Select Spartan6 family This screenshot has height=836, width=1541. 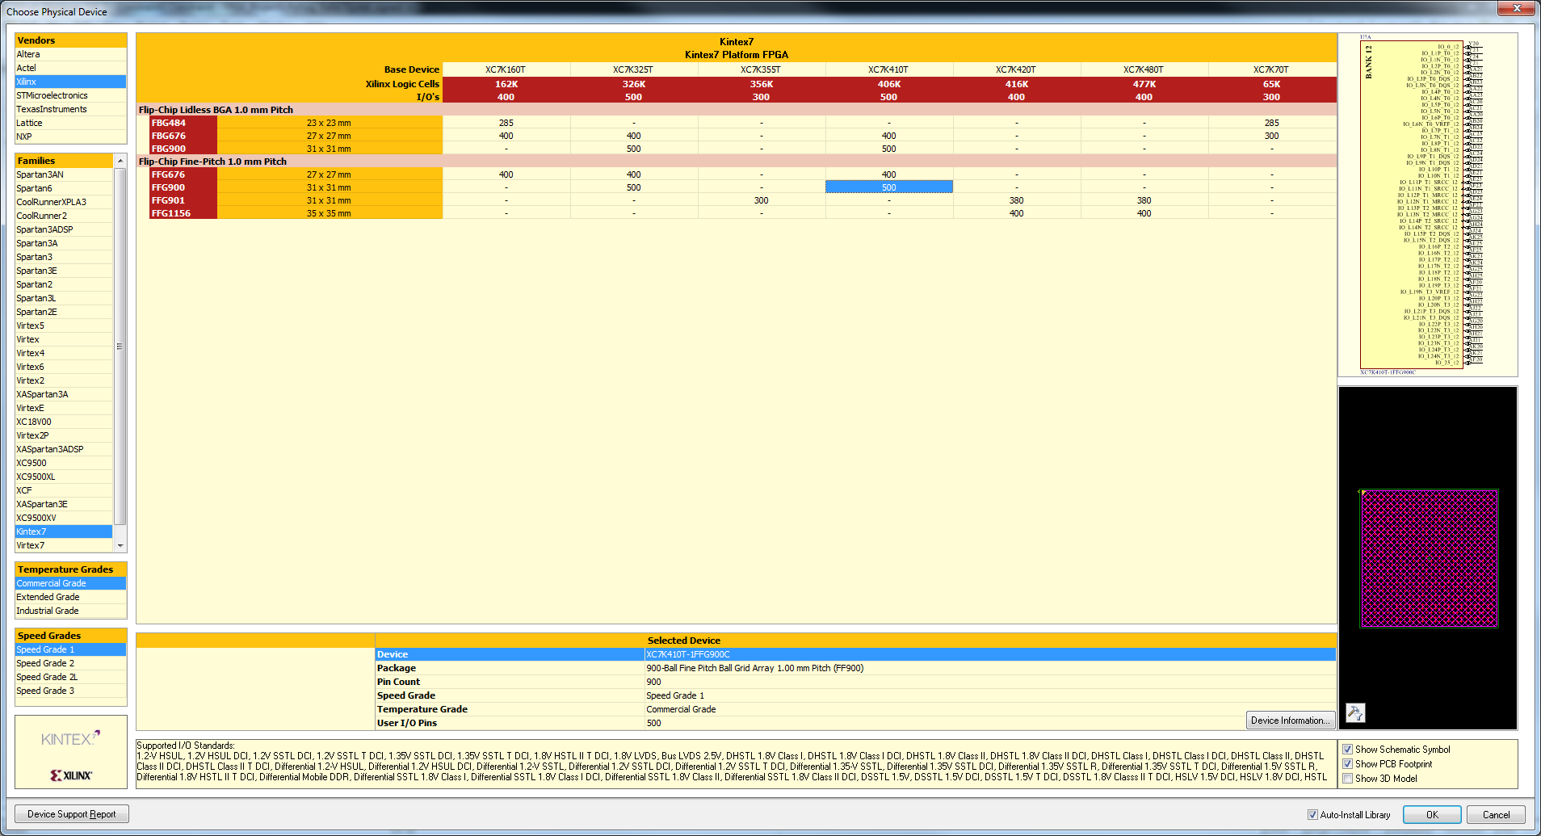pyautogui.click(x=64, y=188)
